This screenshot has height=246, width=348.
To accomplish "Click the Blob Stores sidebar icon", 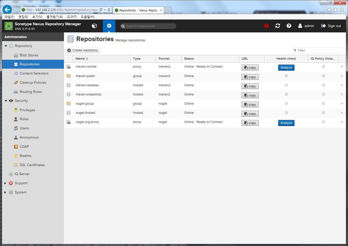I will pos(16,55).
